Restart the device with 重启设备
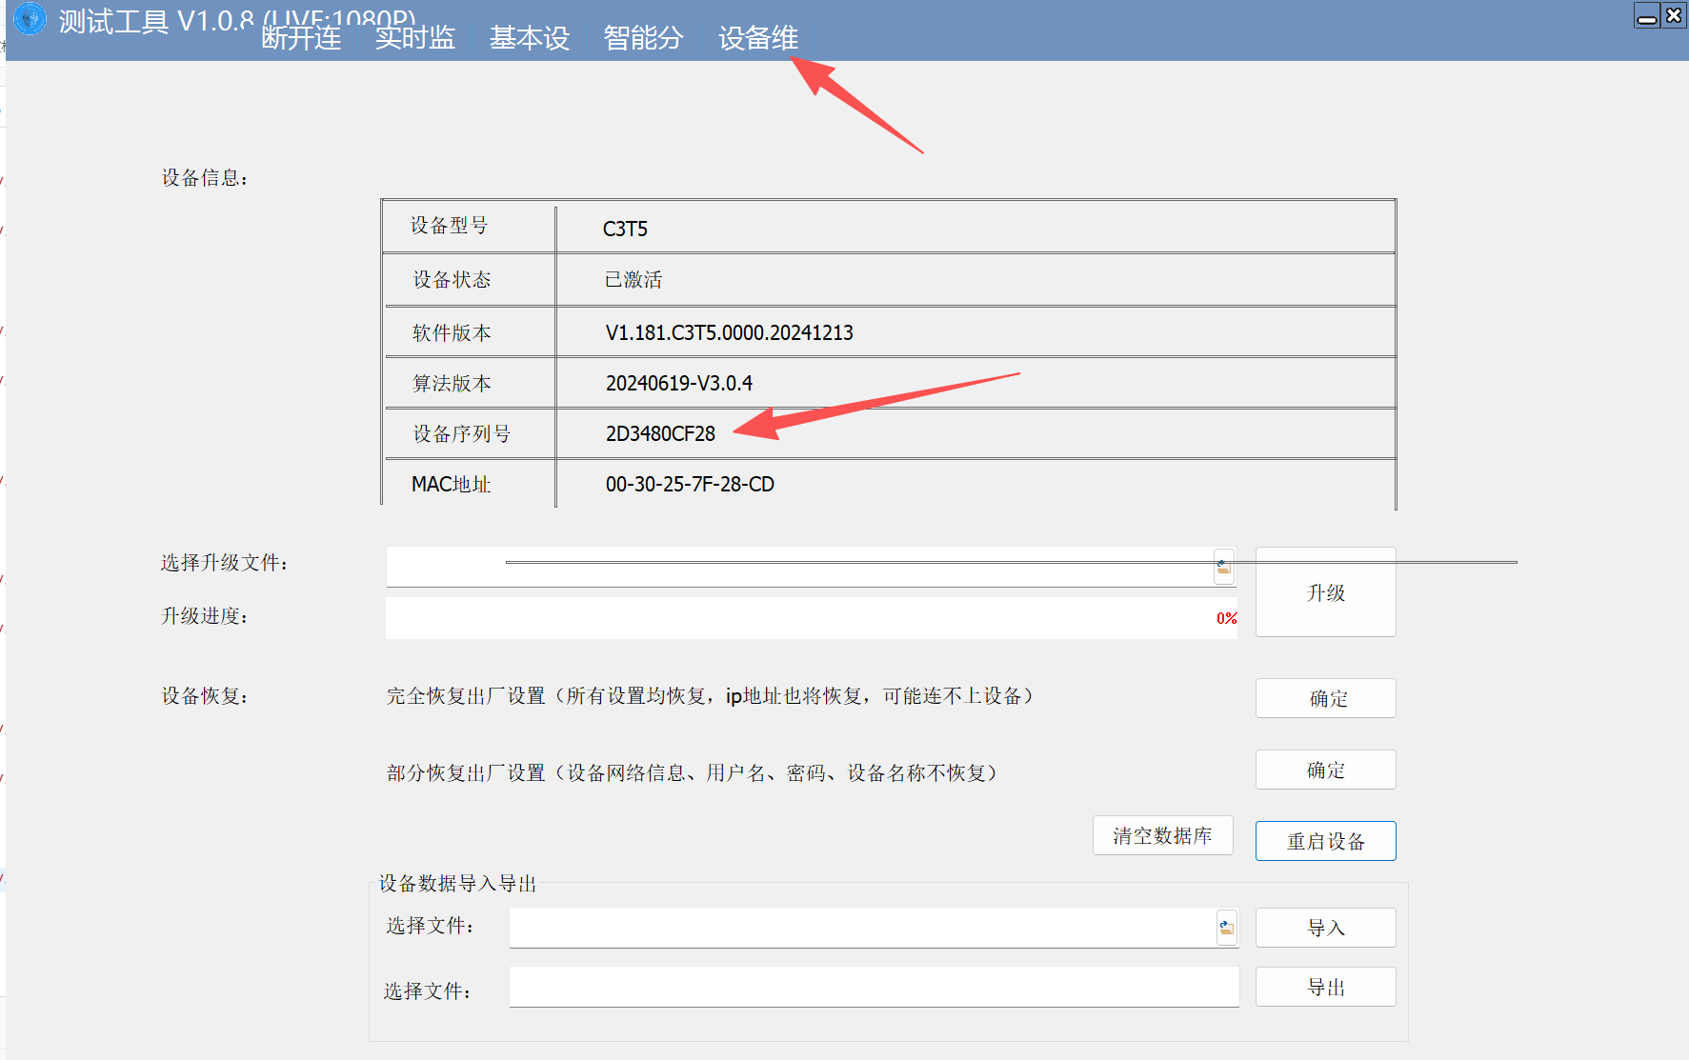This screenshot has height=1060, width=1689. pos(1326,841)
